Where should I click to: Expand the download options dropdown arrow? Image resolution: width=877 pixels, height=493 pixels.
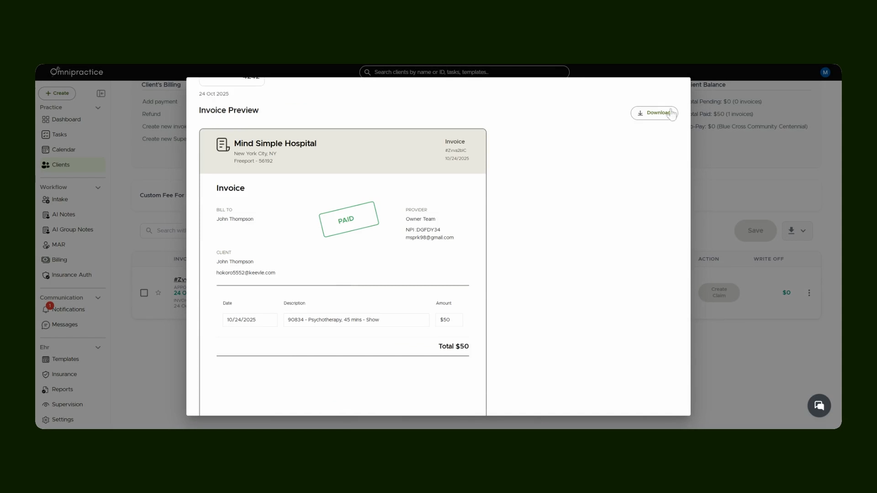[803, 231]
